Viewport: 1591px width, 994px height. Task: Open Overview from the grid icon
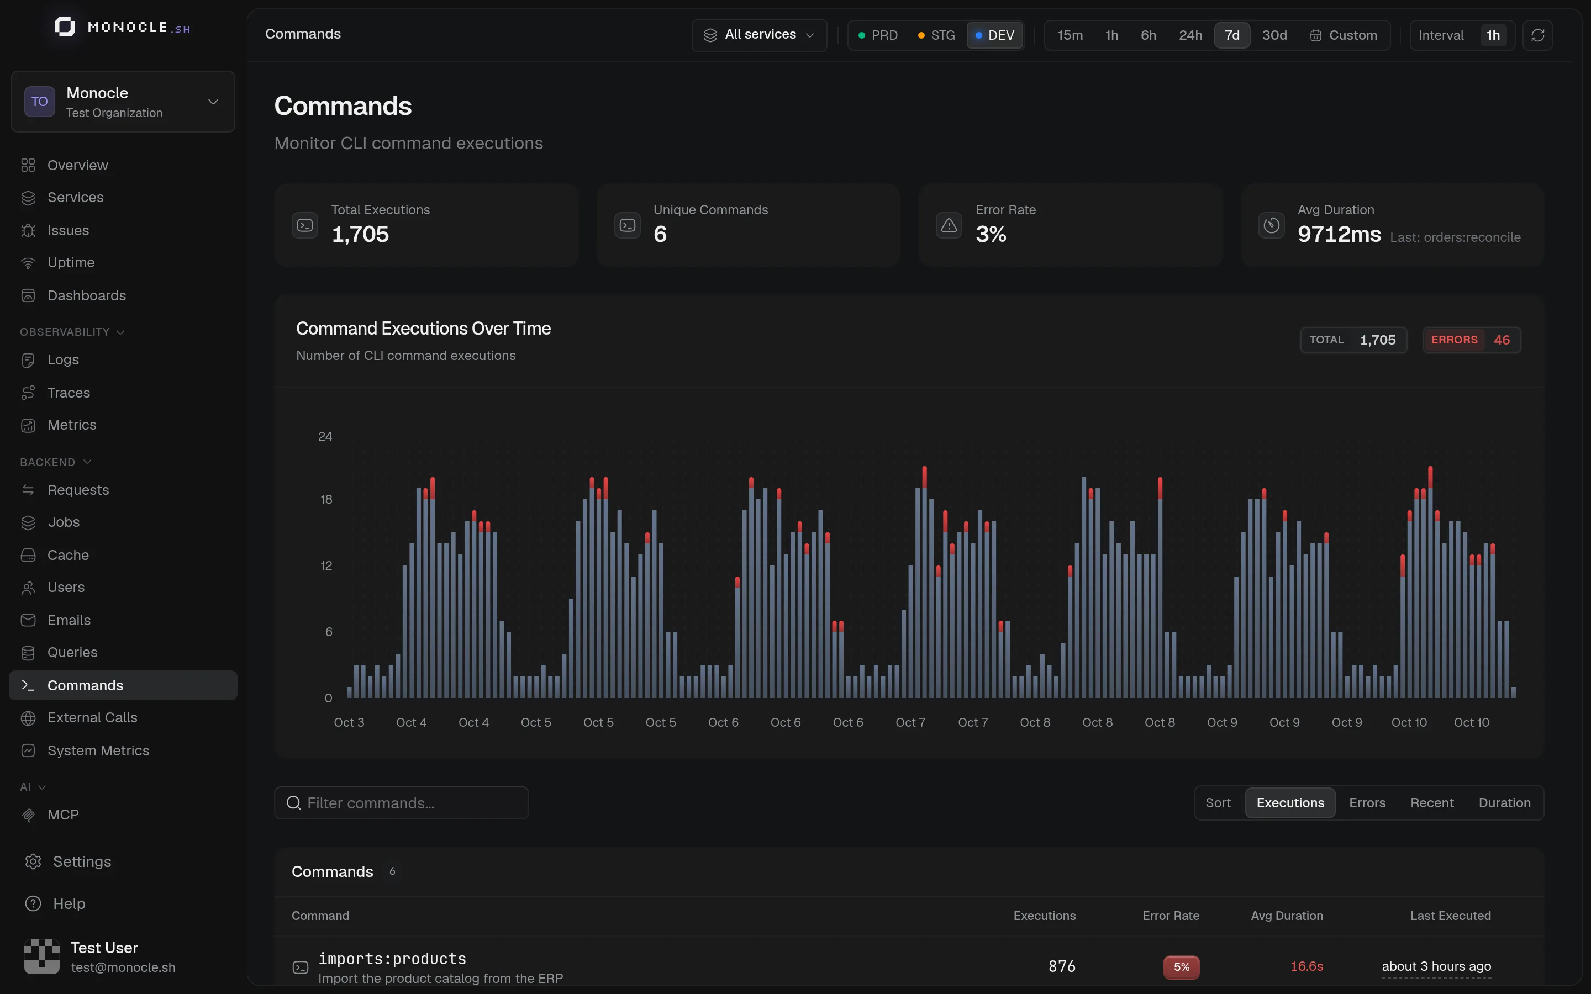[x=28, y=165]
